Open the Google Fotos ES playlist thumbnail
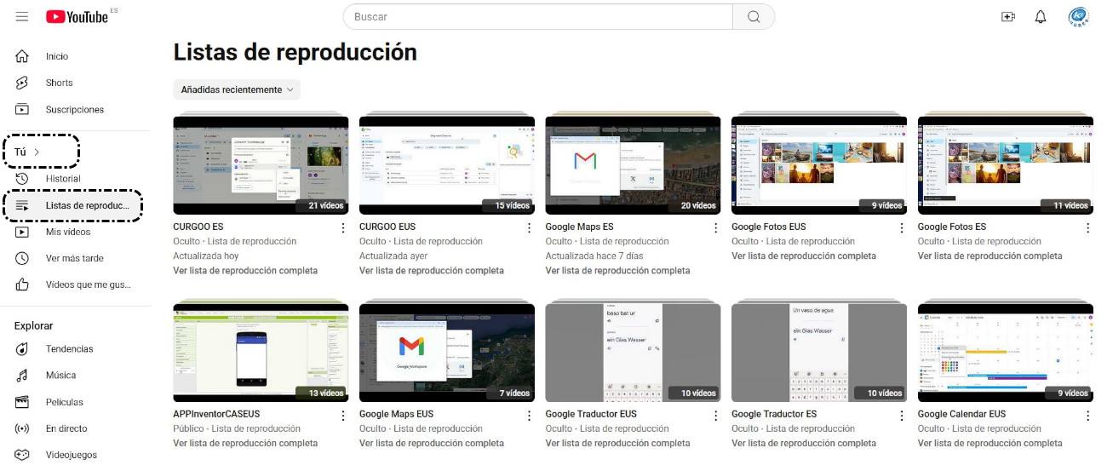Screen dimensions: 1107x471 click(1005, 164)
